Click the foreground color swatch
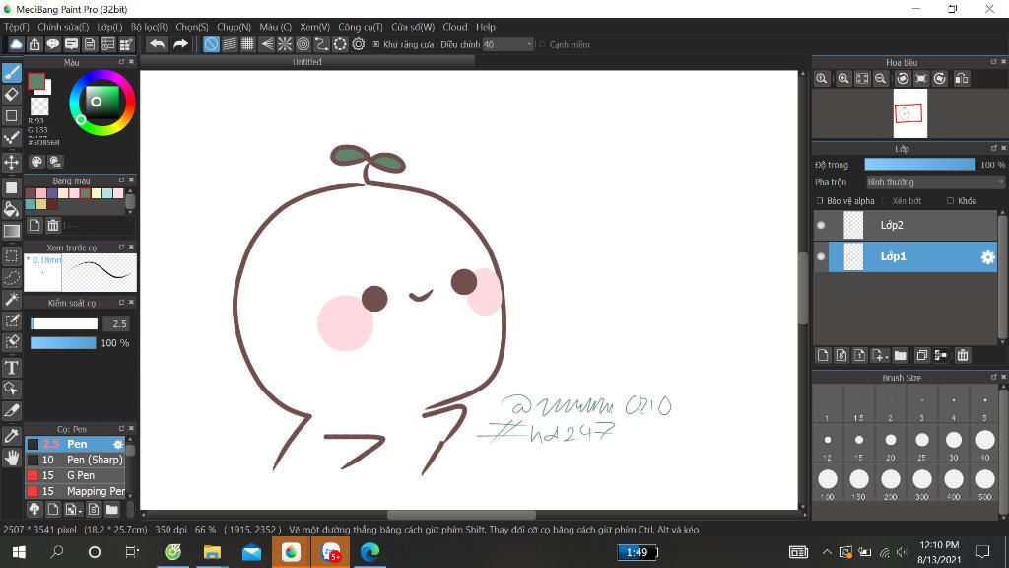The height and width of the screenshot is (568, 1009). [36, 81]
